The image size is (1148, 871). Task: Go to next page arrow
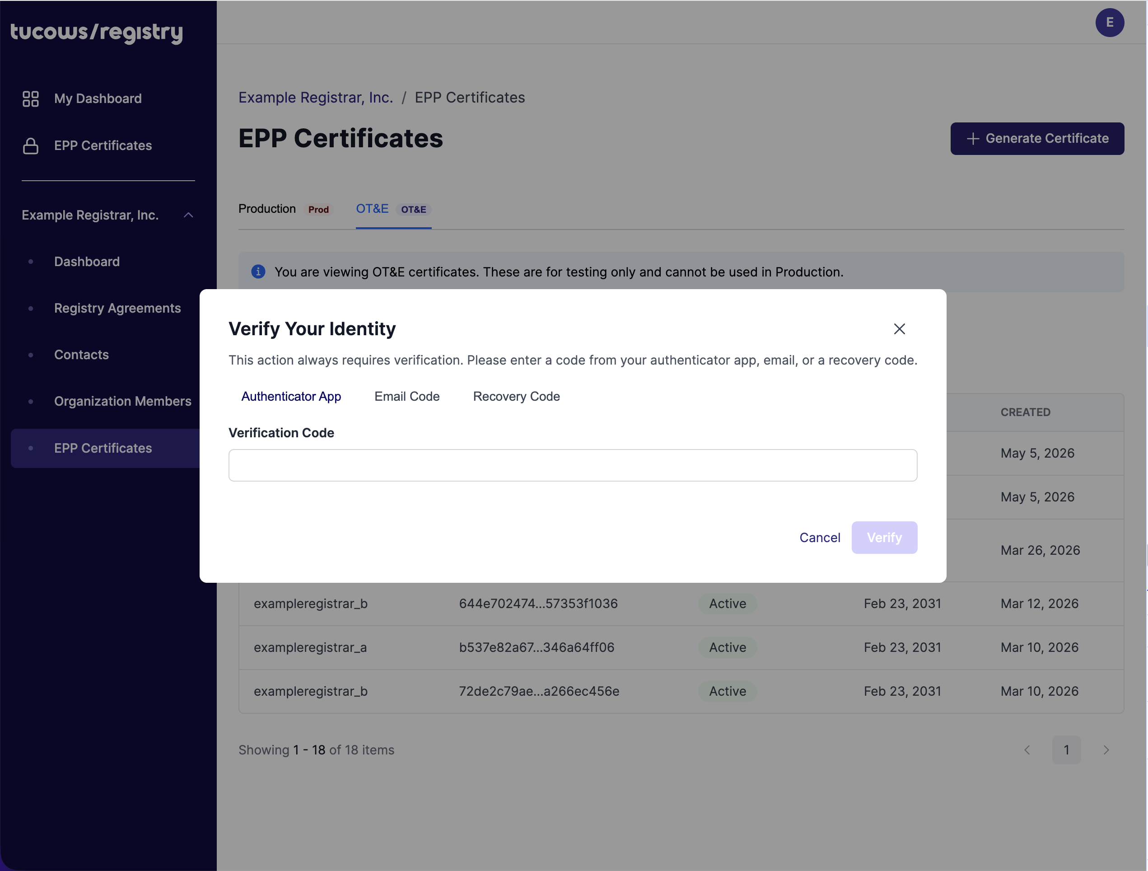(1106, 749)
